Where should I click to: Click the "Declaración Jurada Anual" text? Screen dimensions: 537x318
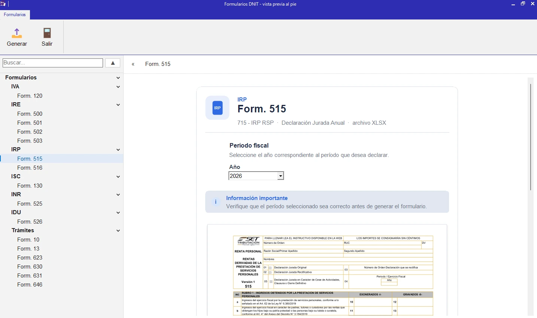[313, 123]
